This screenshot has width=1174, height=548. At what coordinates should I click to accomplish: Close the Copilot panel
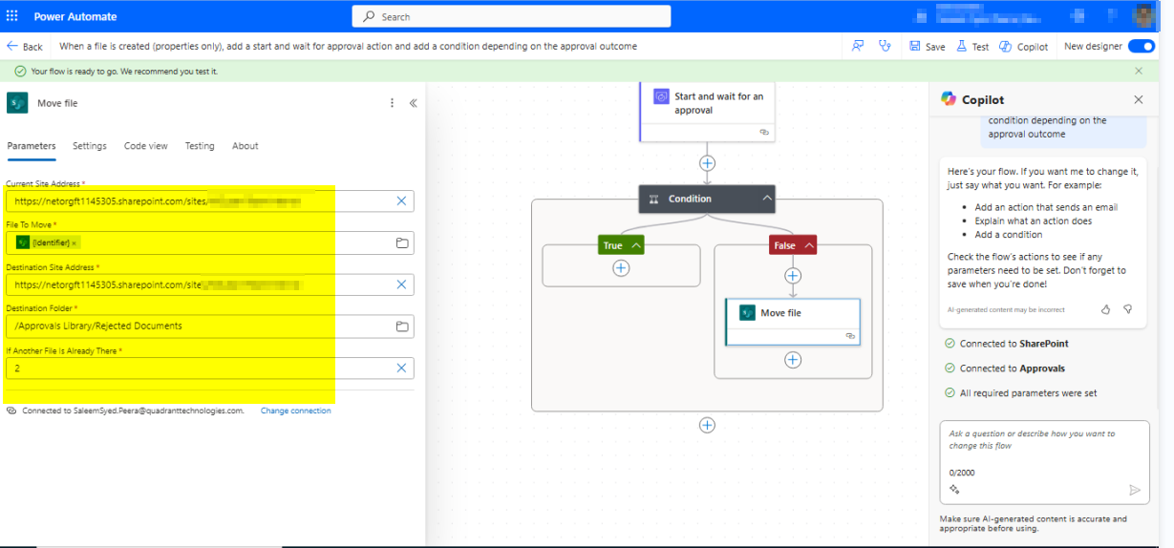click(x=1139, y=99)
